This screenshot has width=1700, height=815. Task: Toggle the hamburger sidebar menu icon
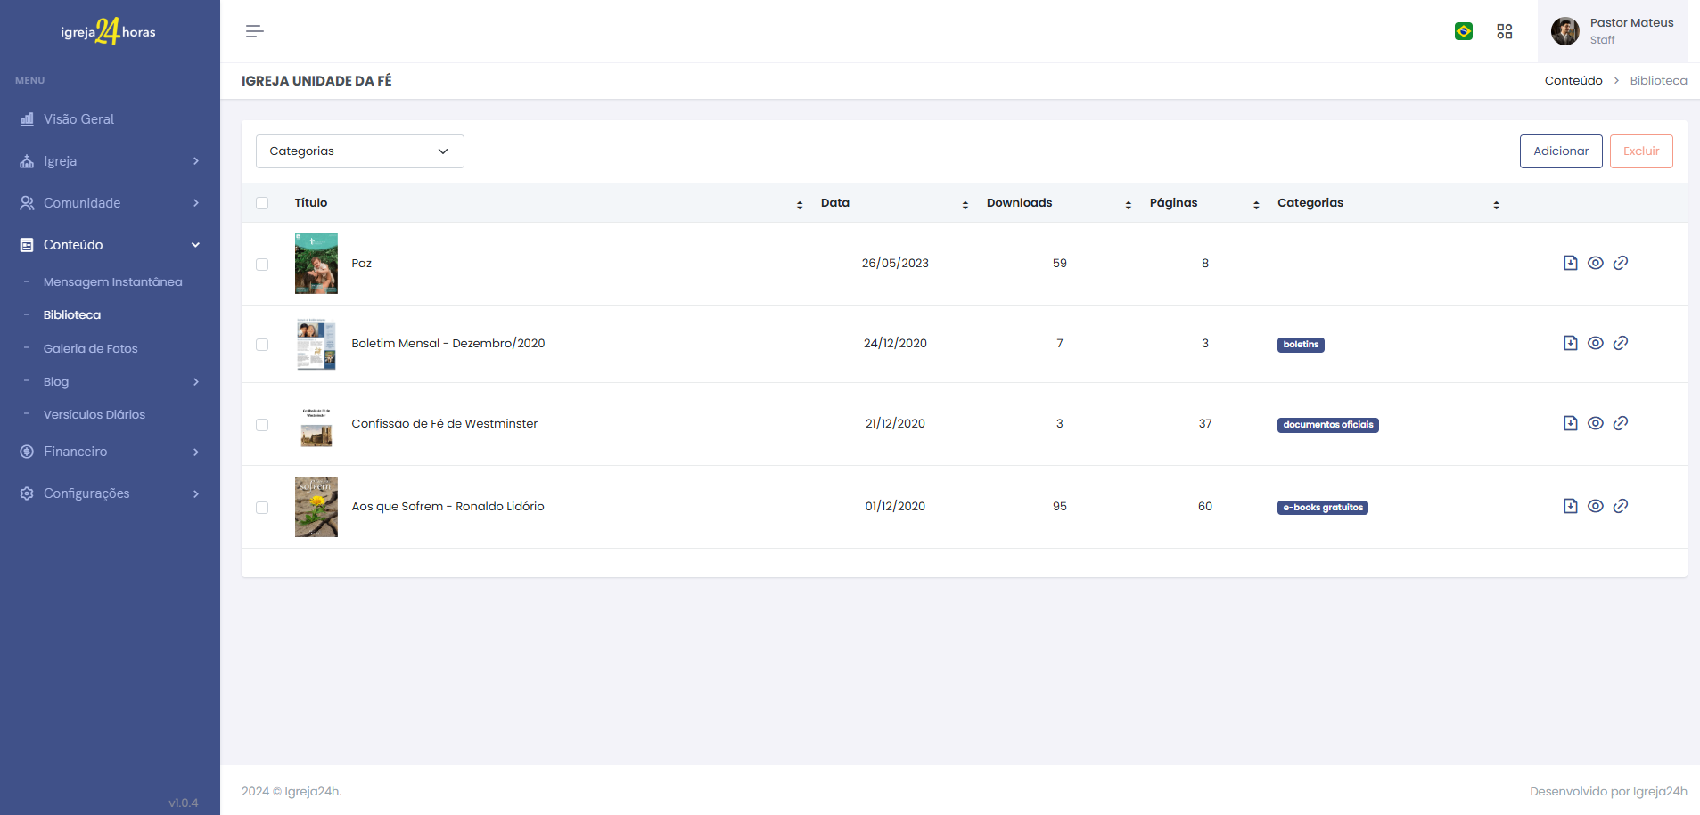[x=254, y=31]
